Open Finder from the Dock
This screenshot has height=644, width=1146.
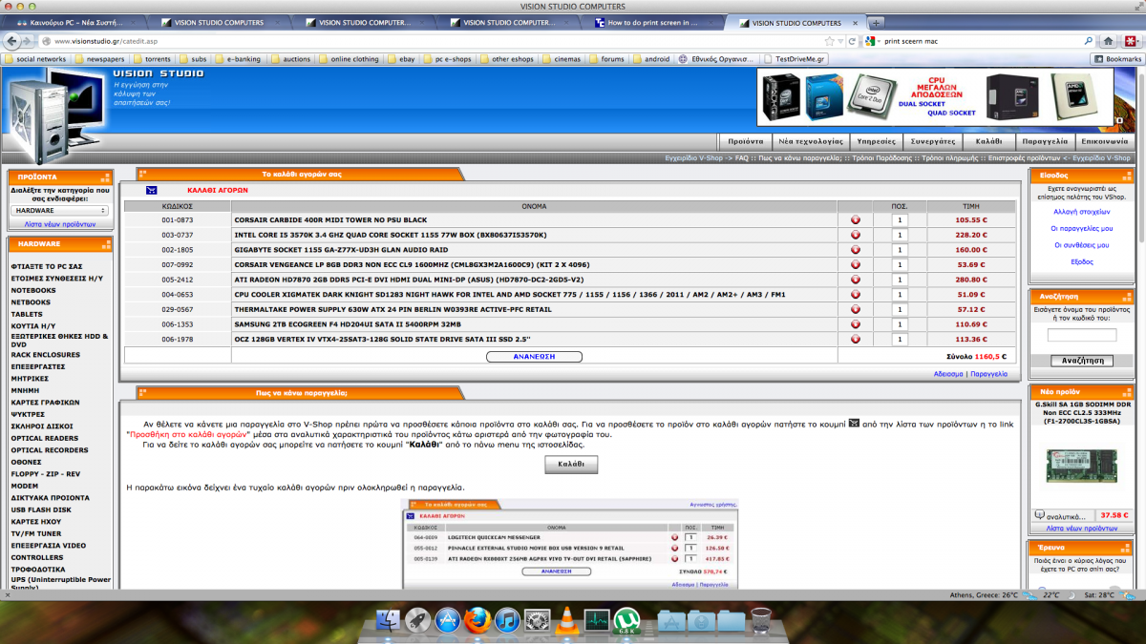[x=389, y=622]
